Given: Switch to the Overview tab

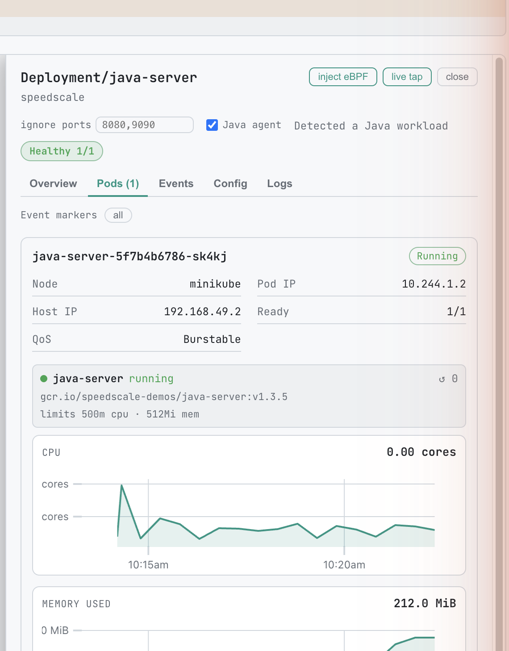Looking at the screenshot, I should pos(53,184).
